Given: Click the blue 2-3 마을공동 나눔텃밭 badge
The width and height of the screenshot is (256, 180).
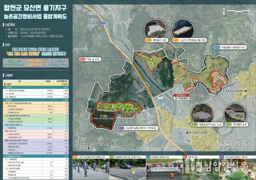Looking at the screenshot, I should (x=217, y=48).
